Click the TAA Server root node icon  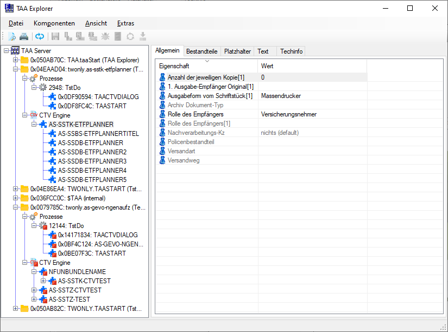(15, 51)
